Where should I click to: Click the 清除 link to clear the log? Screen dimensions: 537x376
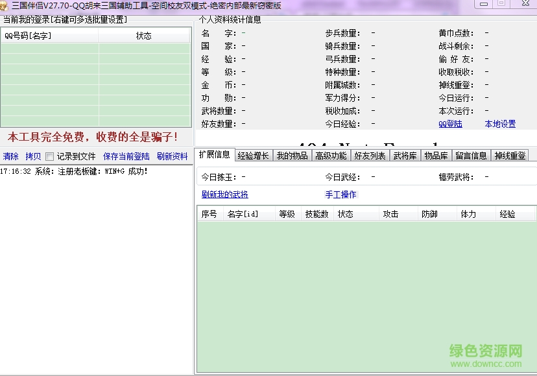(11, 156)
